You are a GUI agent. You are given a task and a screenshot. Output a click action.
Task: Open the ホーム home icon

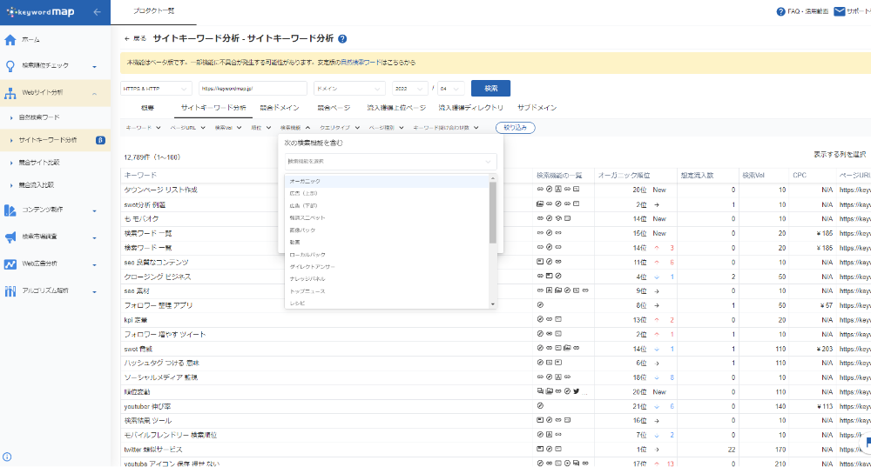pyautogui.click(x=10, y=40)
